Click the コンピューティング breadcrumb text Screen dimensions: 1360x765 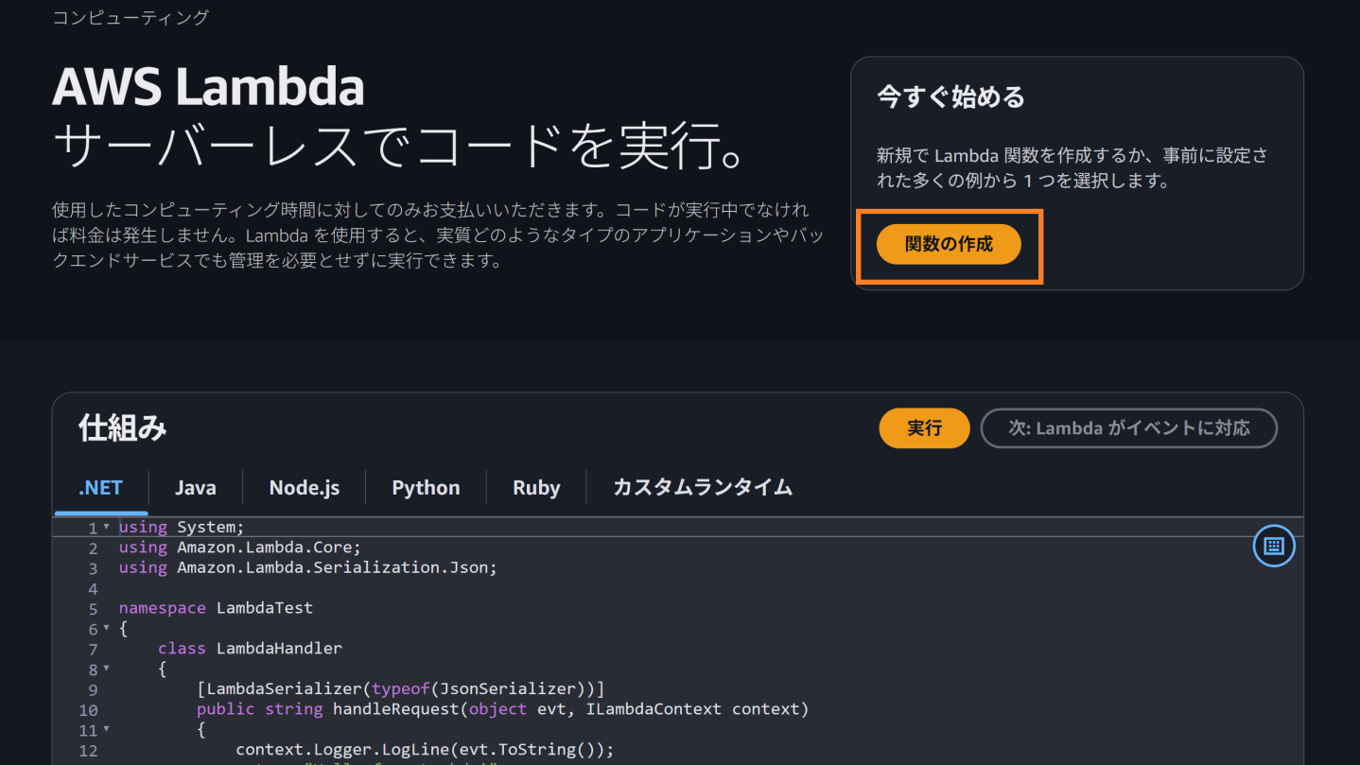tap(131, 17)
